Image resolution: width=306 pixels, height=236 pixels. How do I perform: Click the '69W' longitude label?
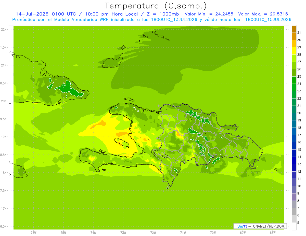point(243,232)
